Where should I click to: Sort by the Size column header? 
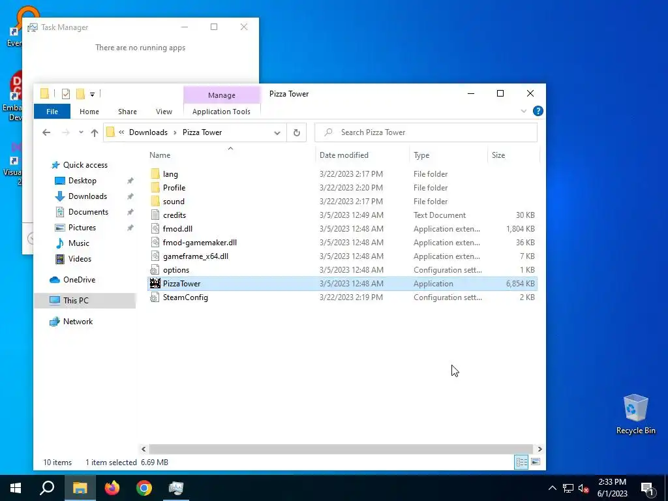point(498,155)
